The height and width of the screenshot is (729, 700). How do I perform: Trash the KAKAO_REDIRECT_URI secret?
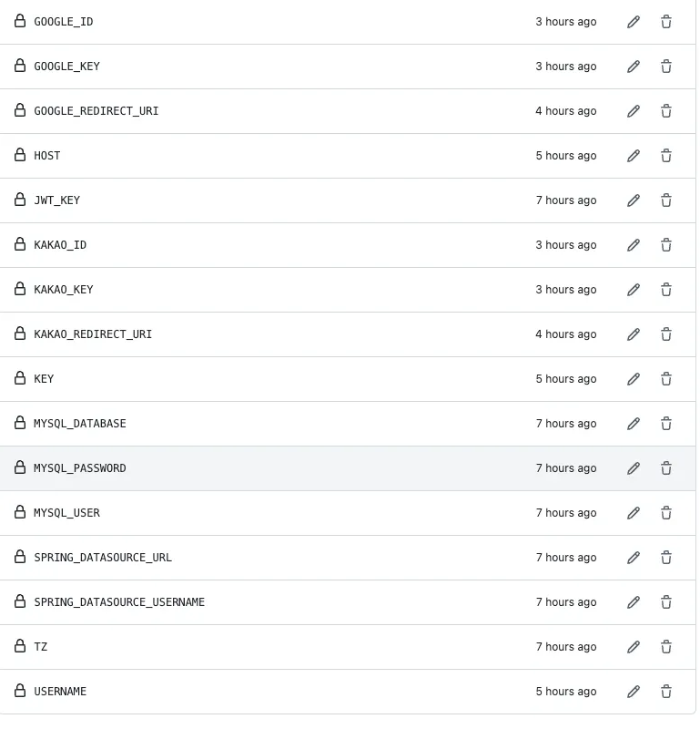coord(666,334)
